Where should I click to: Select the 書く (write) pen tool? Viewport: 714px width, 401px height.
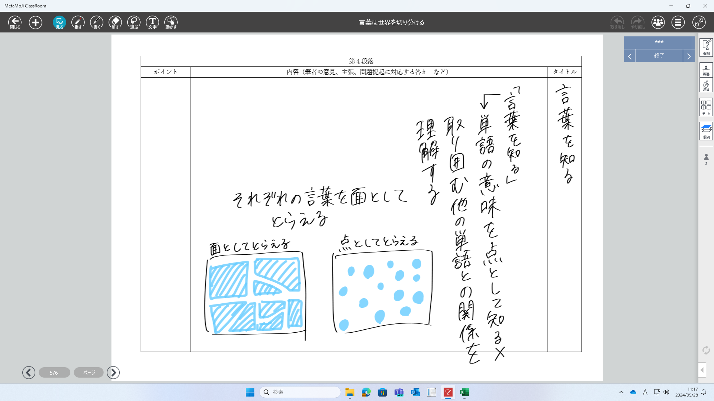click(x=96, y=22)
